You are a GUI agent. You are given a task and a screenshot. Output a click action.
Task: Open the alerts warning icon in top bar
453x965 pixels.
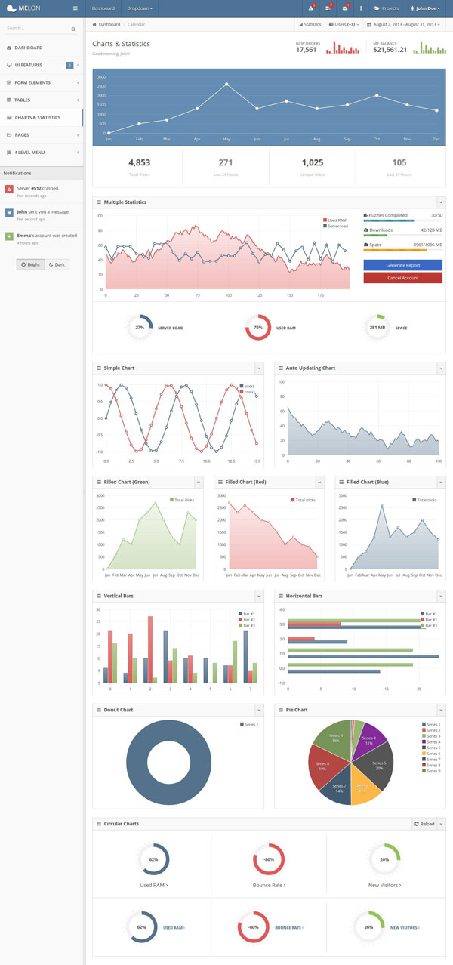click(311, 8)
